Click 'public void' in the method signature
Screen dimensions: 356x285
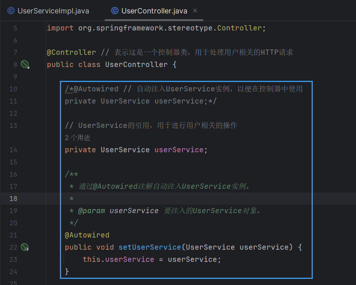coord(89,247)
